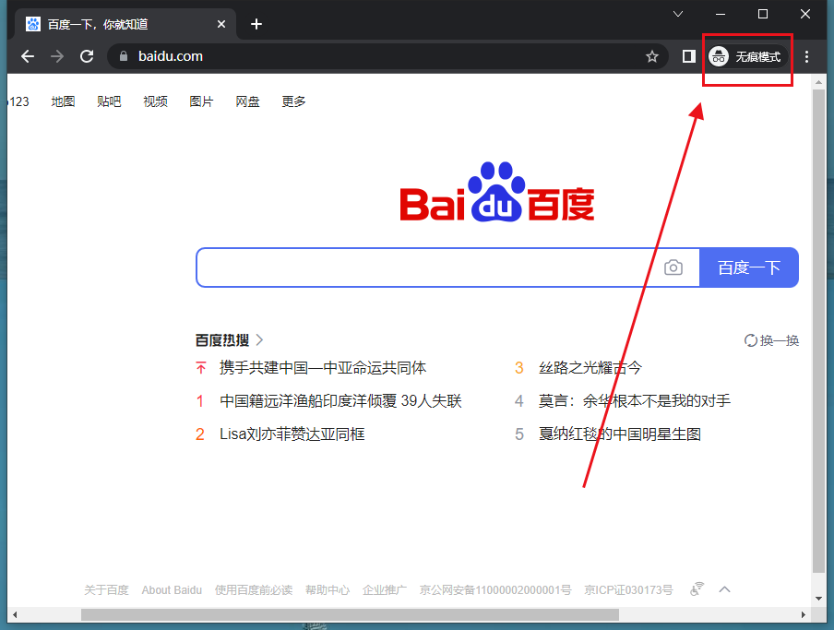834x630 pixels.
Task: Open the 网盘 link
Action: 248,101
